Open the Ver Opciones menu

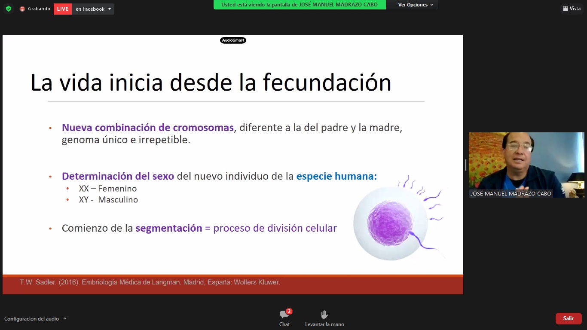[416, 5]
